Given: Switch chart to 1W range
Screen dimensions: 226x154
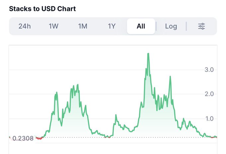Looking at the screenshot, I should tap(54, 26).
